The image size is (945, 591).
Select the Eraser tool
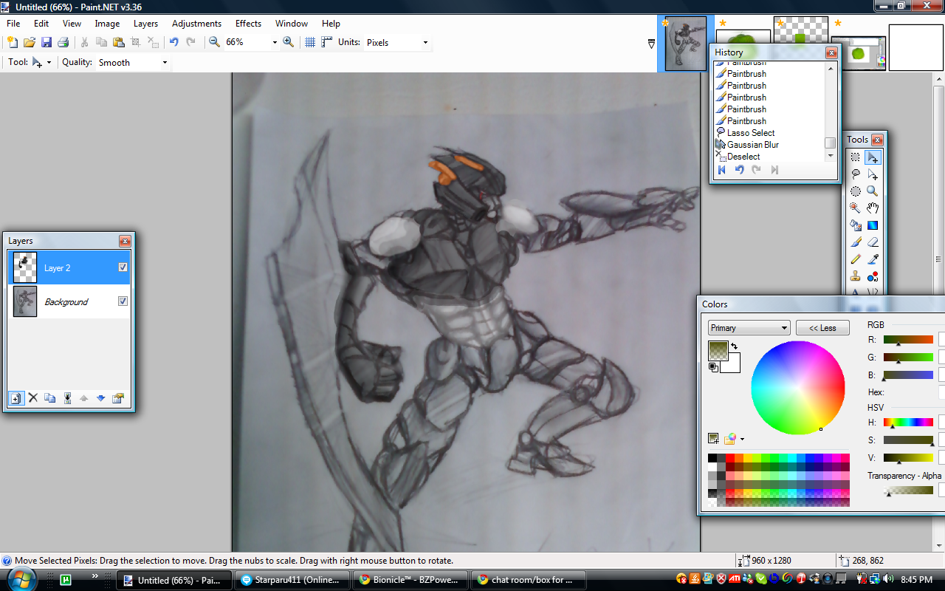873,242
